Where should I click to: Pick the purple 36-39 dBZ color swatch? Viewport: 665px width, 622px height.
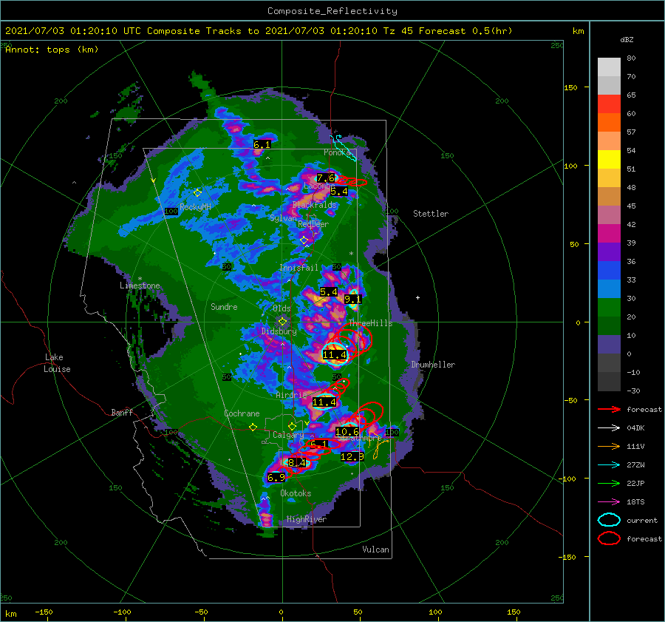[609, 252]
